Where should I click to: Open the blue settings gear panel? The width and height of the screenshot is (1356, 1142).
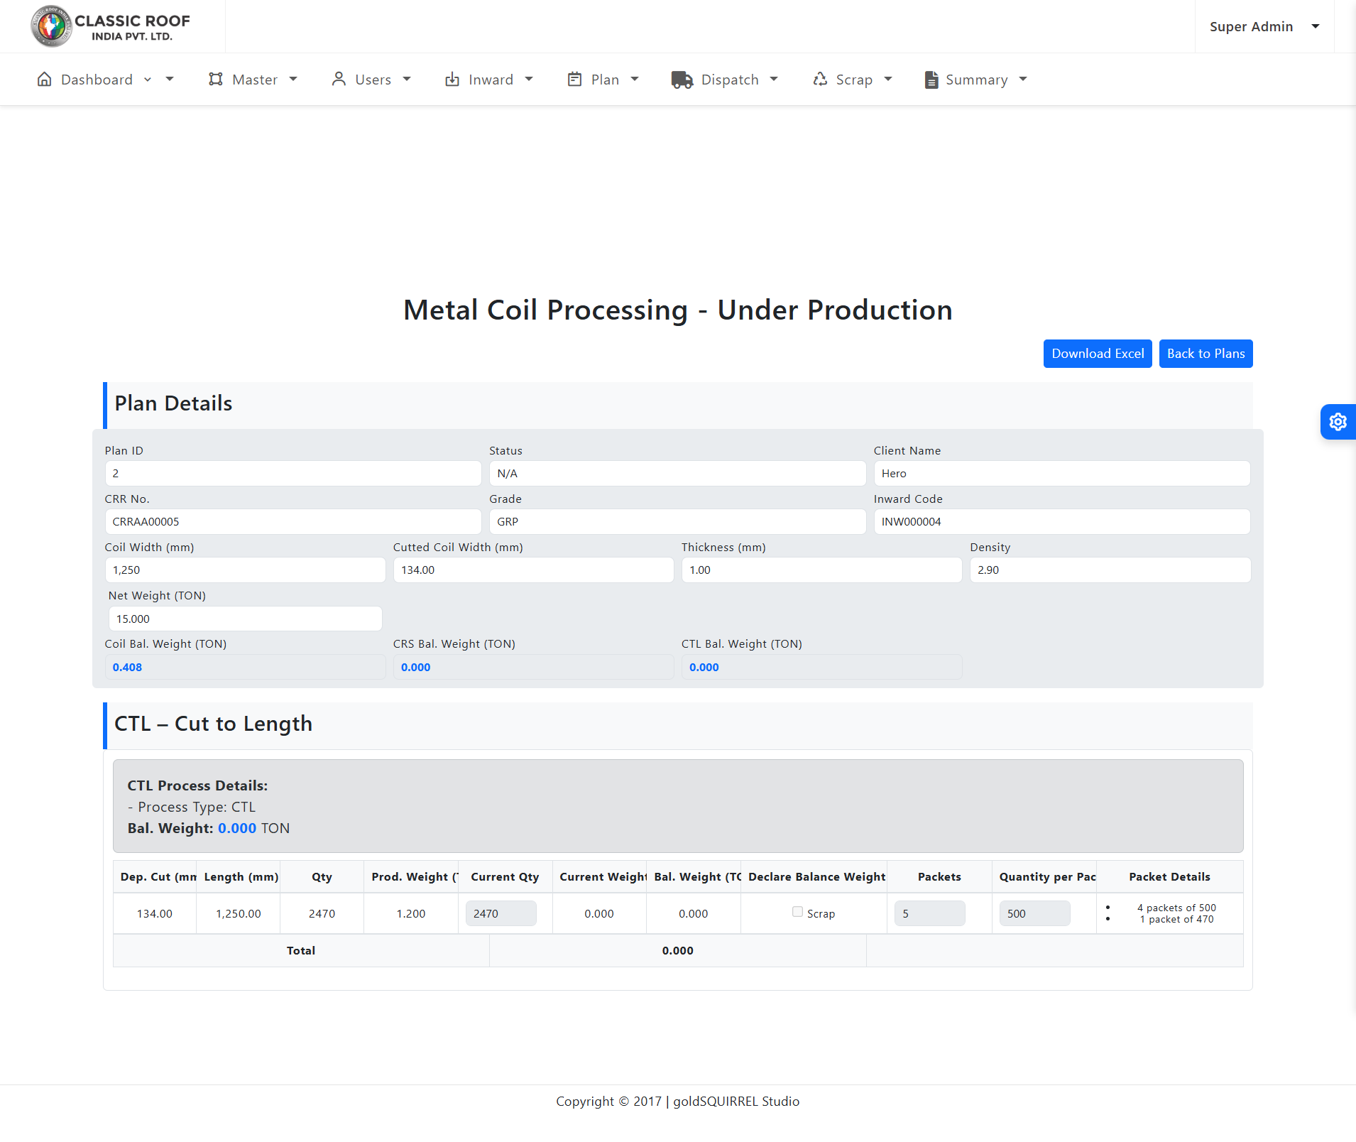point(1338,422)
